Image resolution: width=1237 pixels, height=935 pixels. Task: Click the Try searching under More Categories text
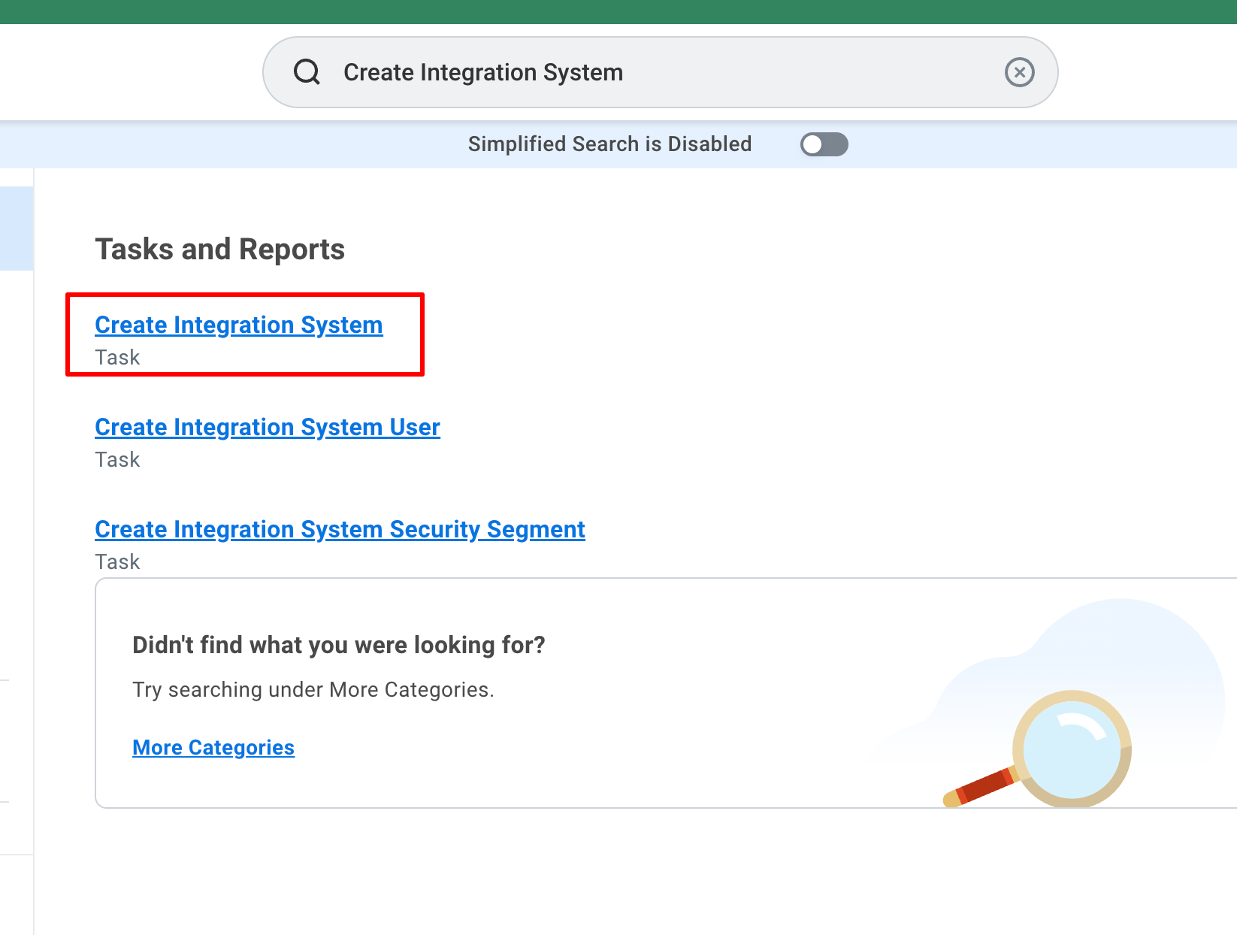[x=313, y=689]
